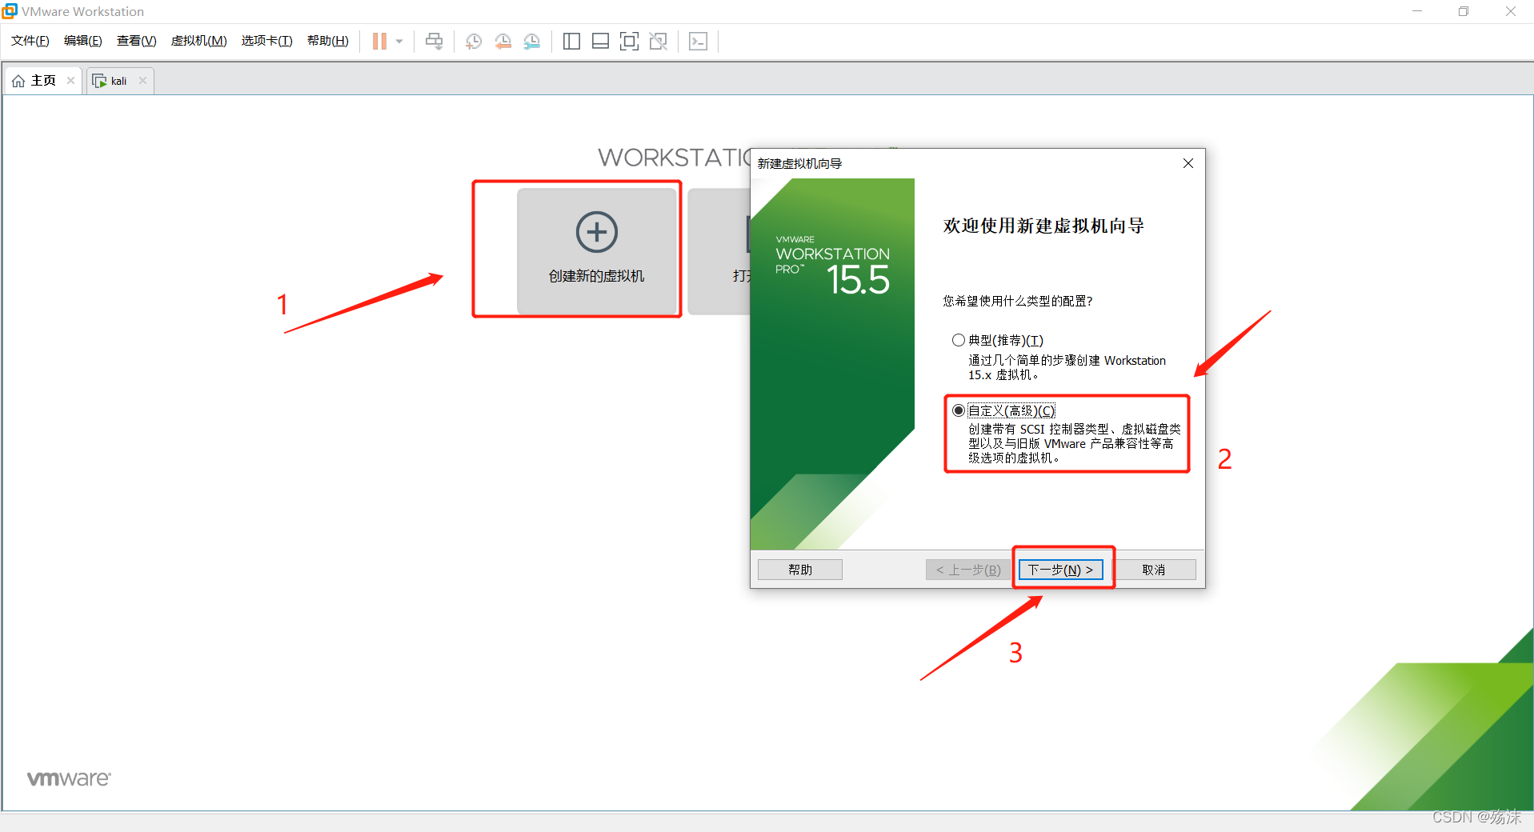The height and width of the screenshot is (832, 1534).
Task: Open the power options dropdown arrow beside the pause icon
Action: (x=399, y=42)
